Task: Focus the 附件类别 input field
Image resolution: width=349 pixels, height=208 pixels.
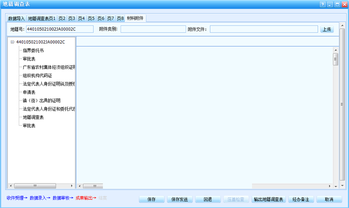Action: coord(153,29)
